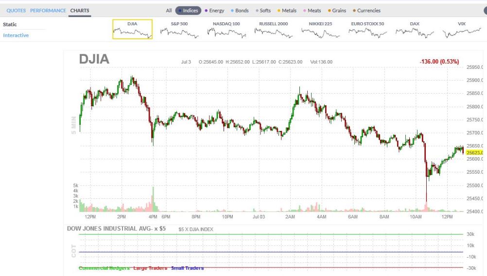Screen dimensions: 487x276
Task: Select the All category filter
Action: [x=169, y=11]
